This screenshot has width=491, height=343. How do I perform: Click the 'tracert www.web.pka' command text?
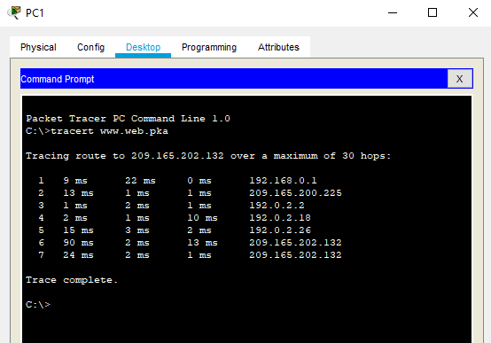[x=109, y=131]
